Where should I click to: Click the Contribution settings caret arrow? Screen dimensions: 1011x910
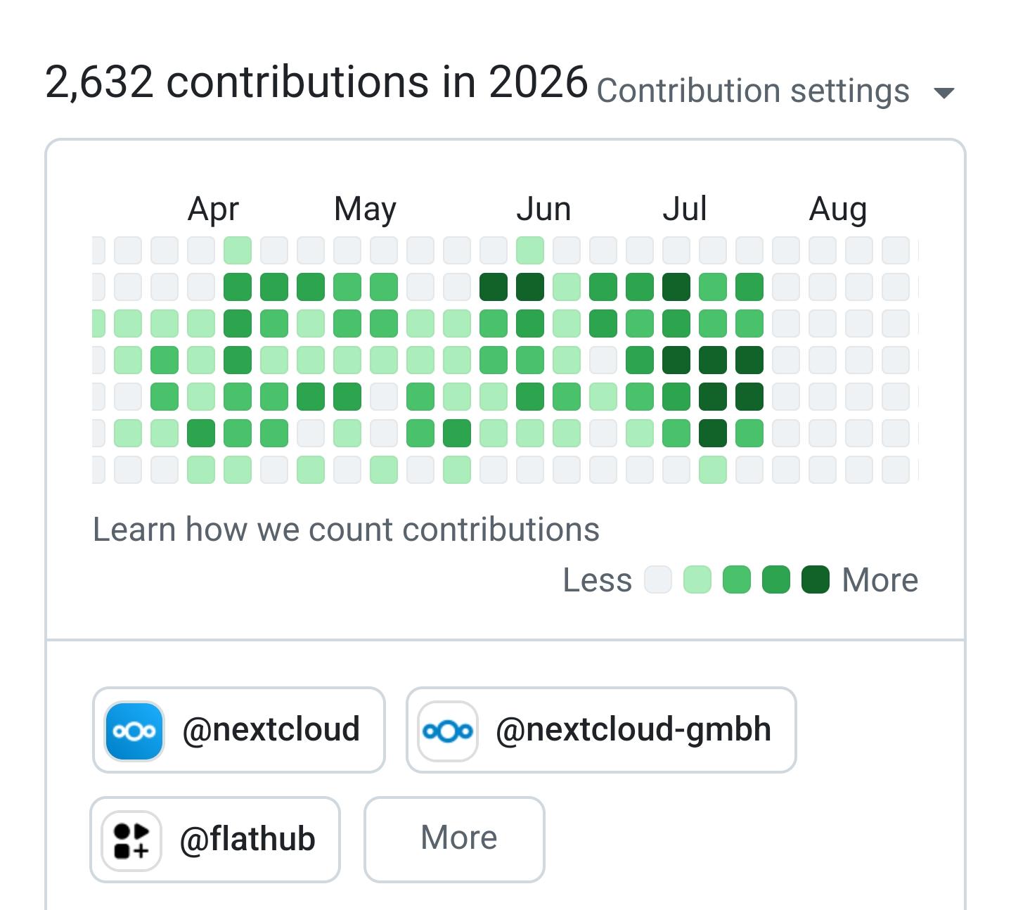pos(944,93)
